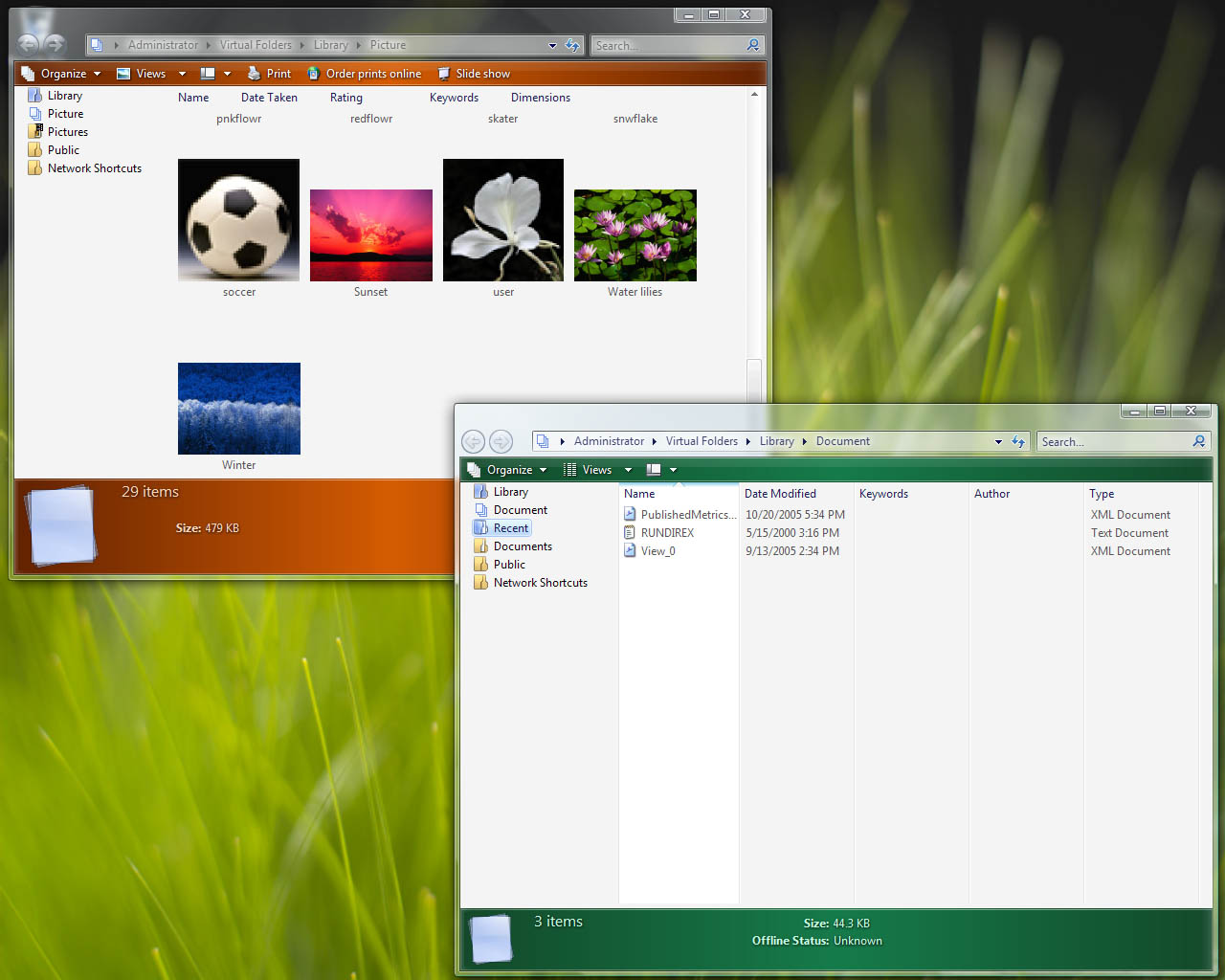This screenshot has width=1225, height=980.
Task: Click Virtual Folders breadcrumb in Picture window
Action: point(256,45)
